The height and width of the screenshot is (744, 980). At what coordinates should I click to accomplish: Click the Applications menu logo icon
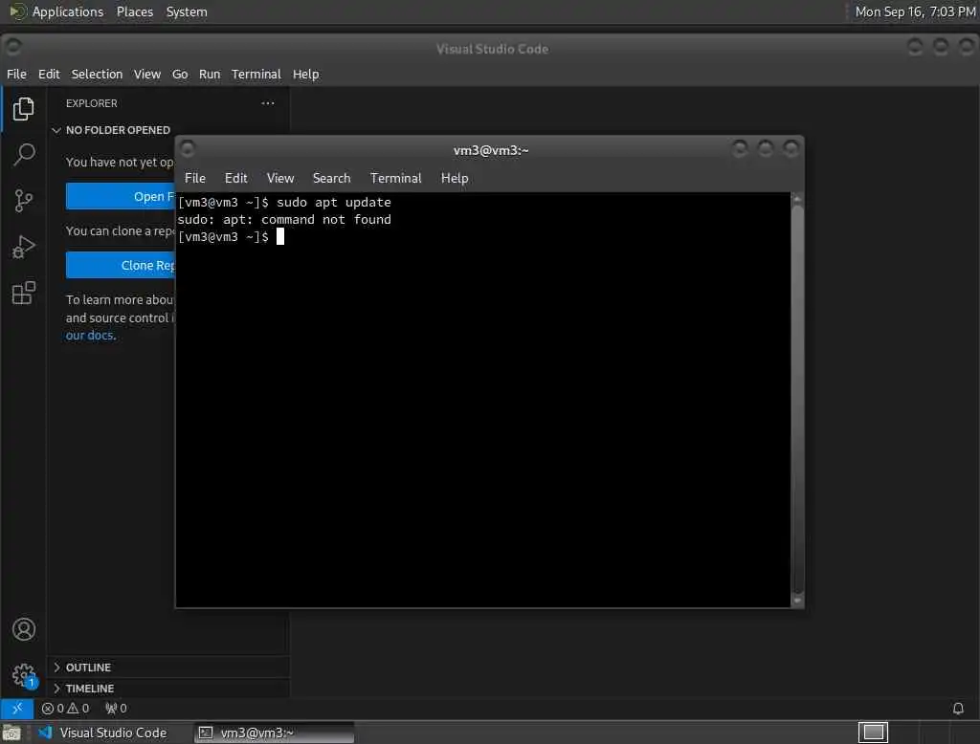tap(17, 11)
